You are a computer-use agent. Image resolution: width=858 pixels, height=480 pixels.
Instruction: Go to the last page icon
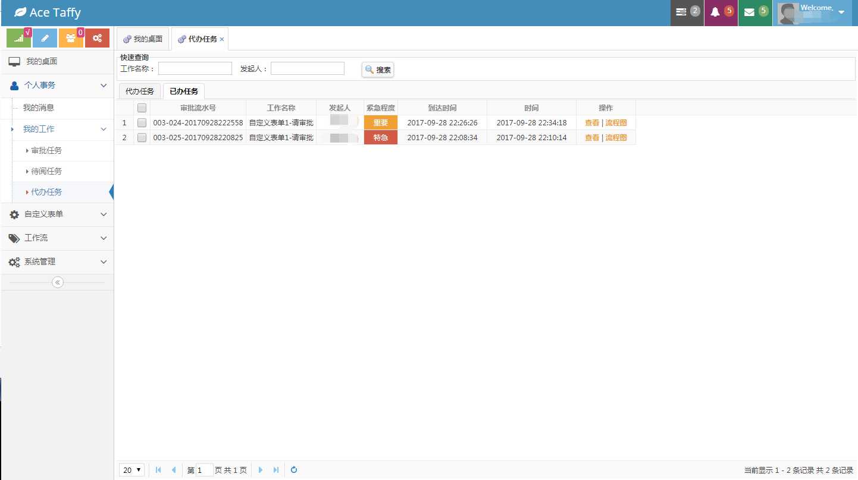pyautogui.click(x=276, y=470)
